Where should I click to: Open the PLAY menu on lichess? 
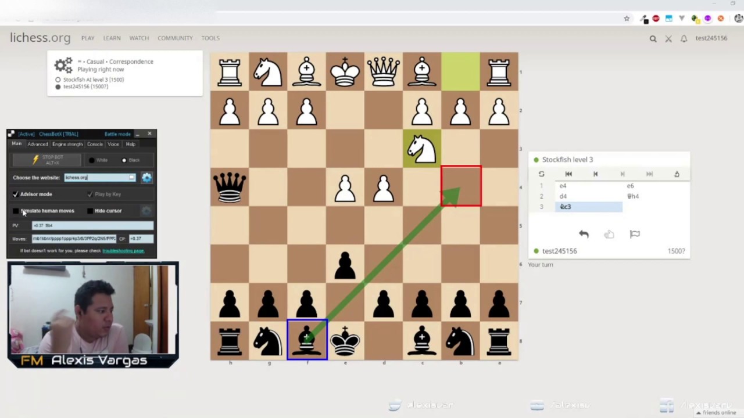(x=88, y=38)
